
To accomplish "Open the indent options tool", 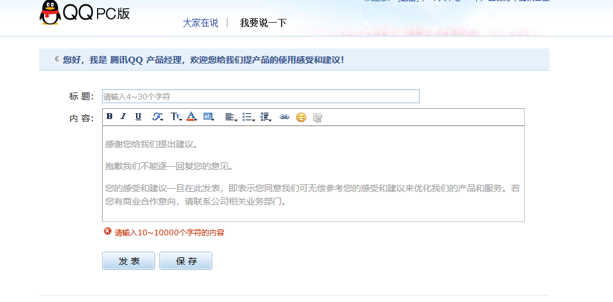I will (x=265, y=117).
